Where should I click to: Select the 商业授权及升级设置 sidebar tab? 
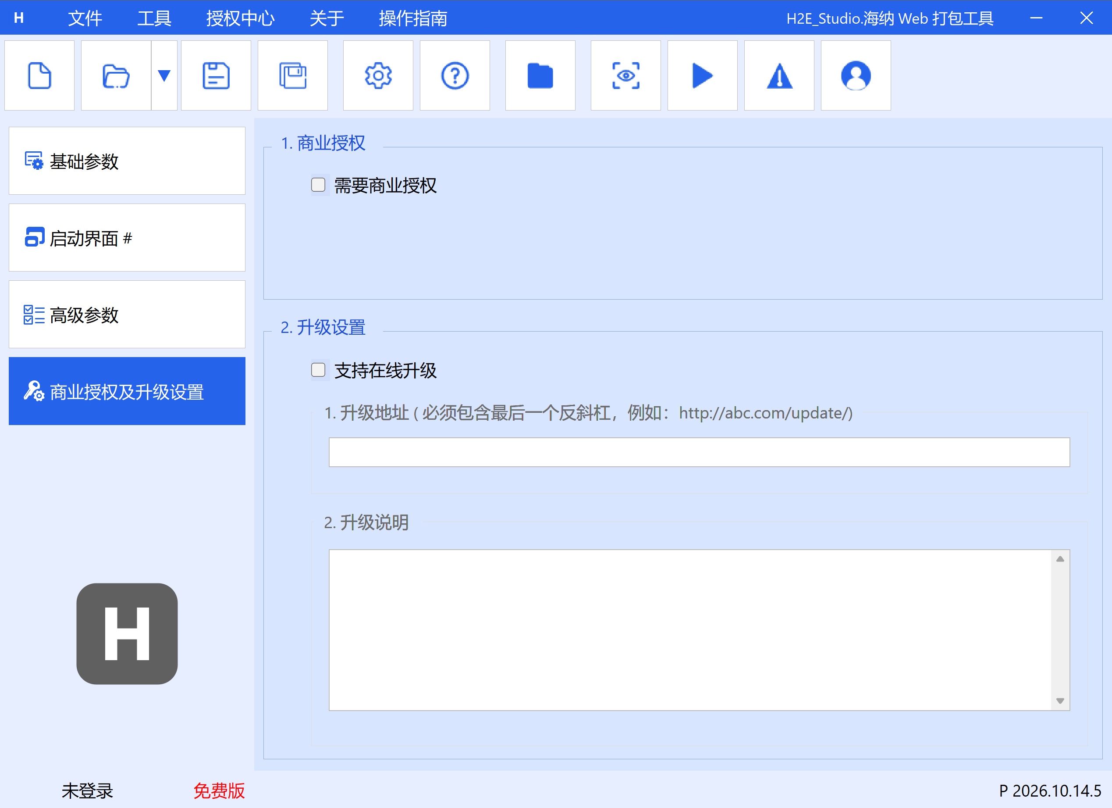(127, 391)
